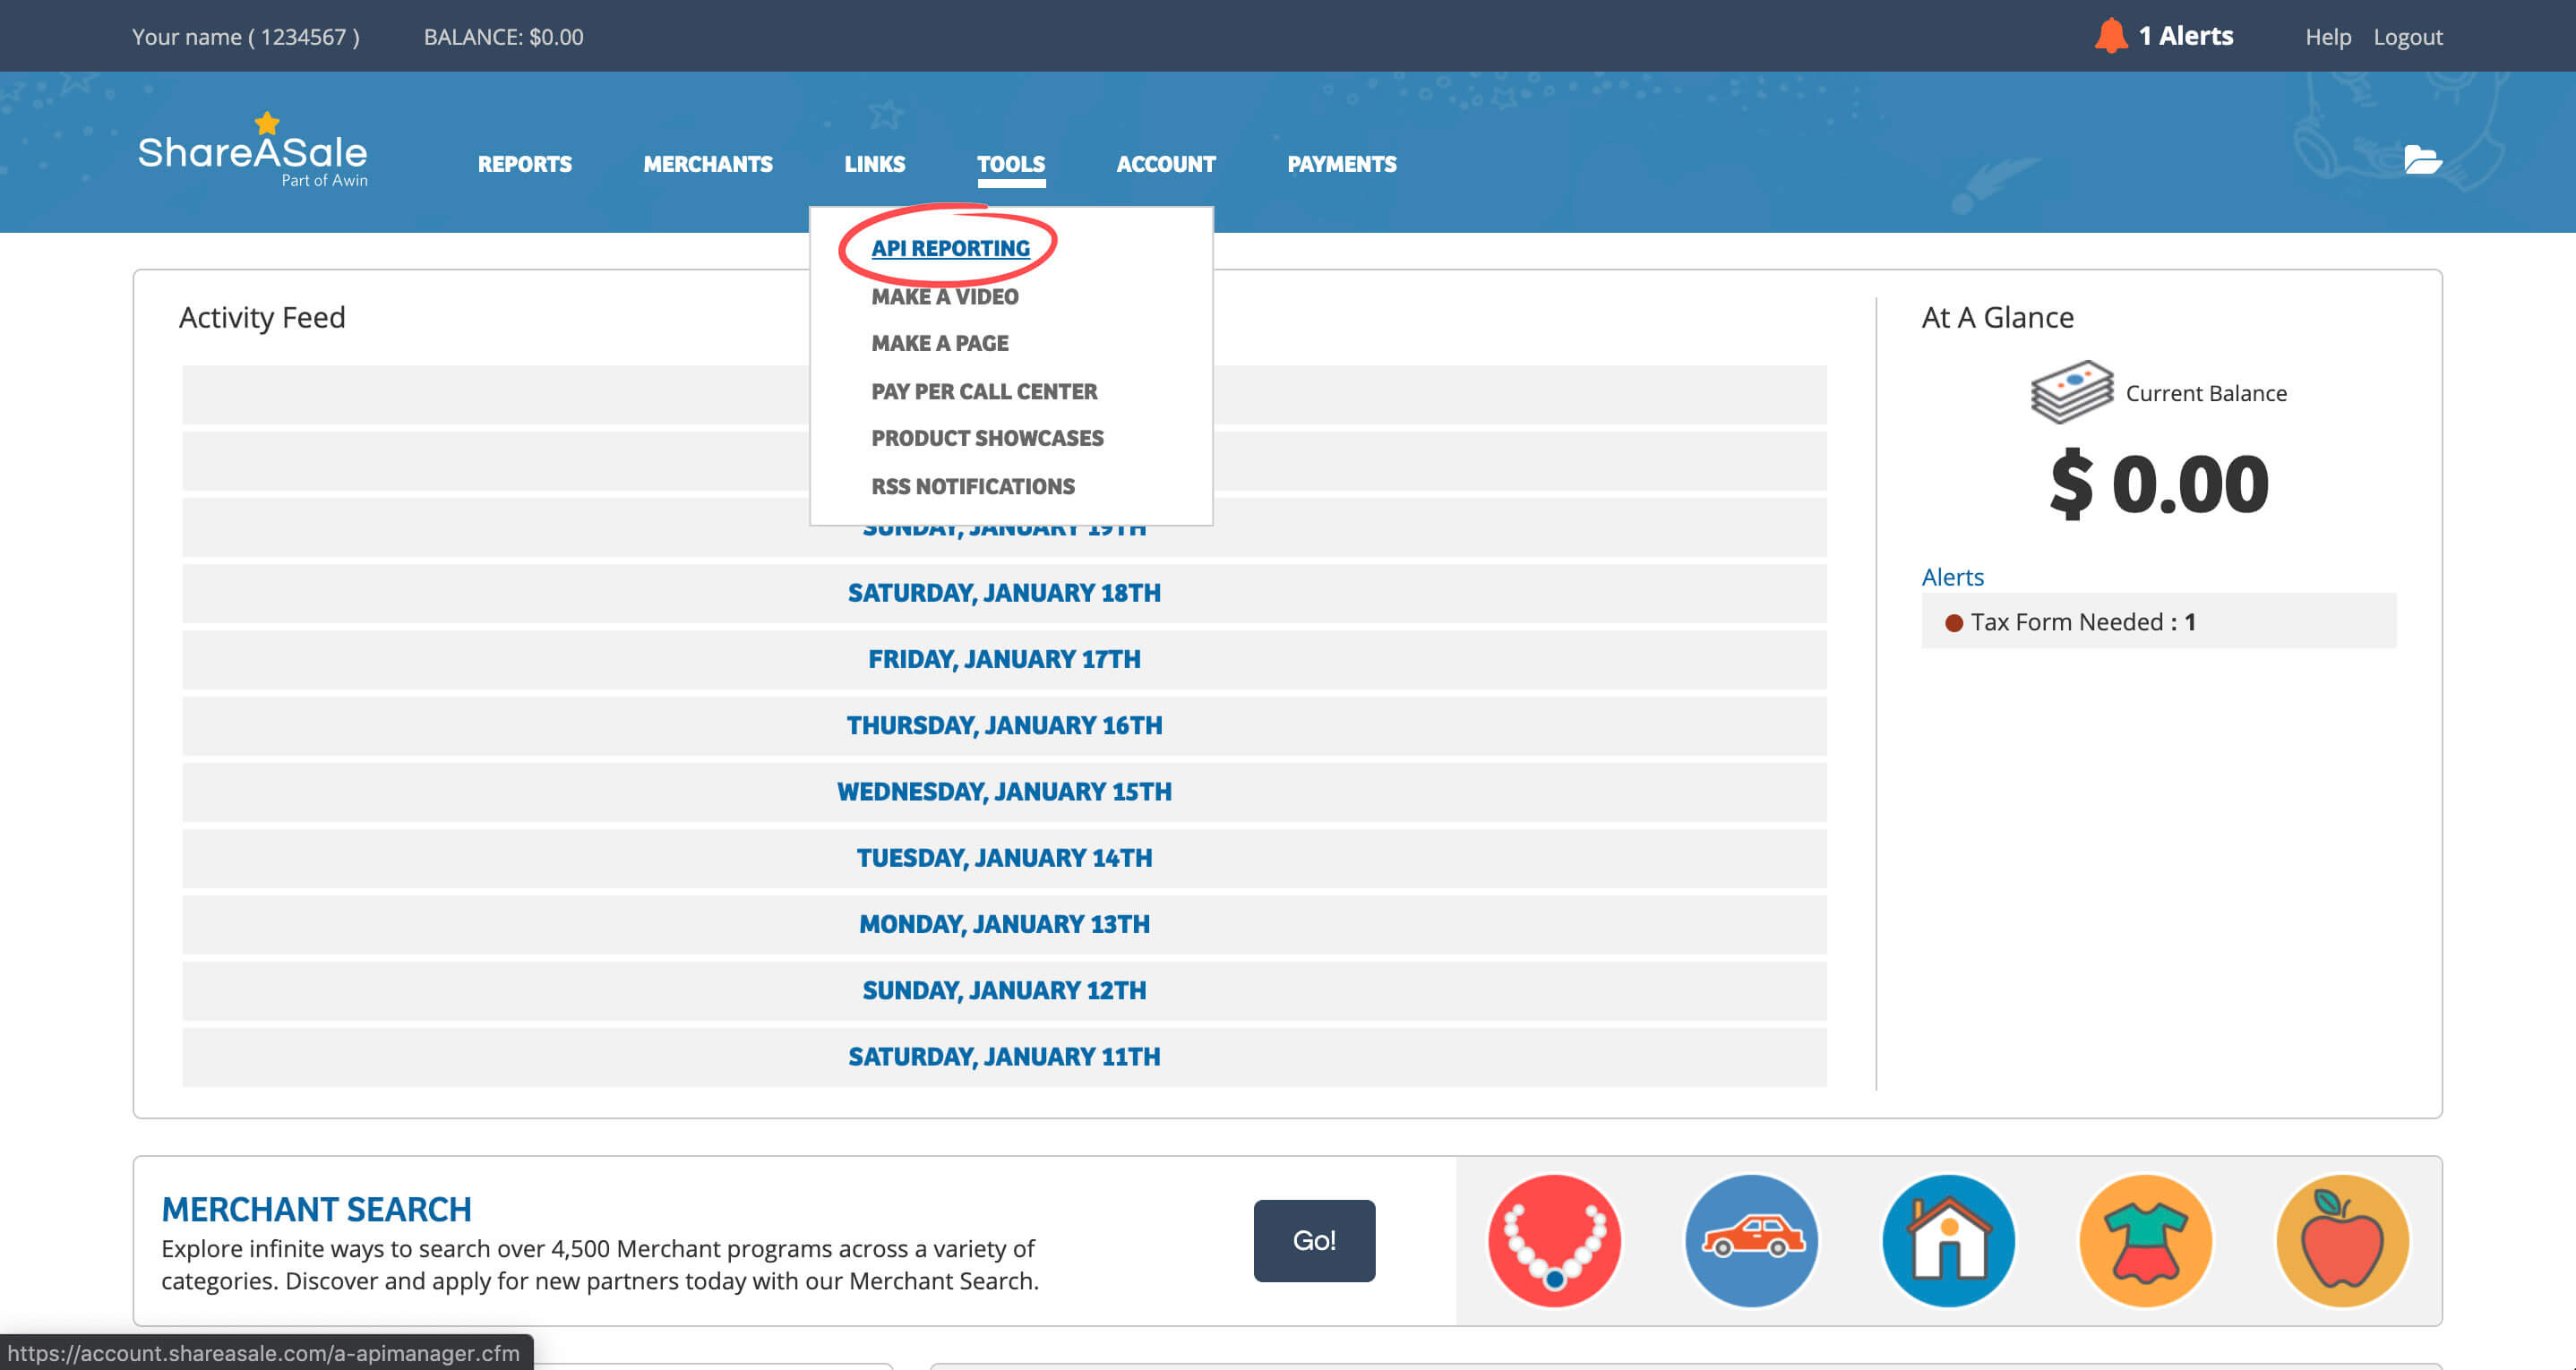Click Logout in top bar

pos(2408,37)
